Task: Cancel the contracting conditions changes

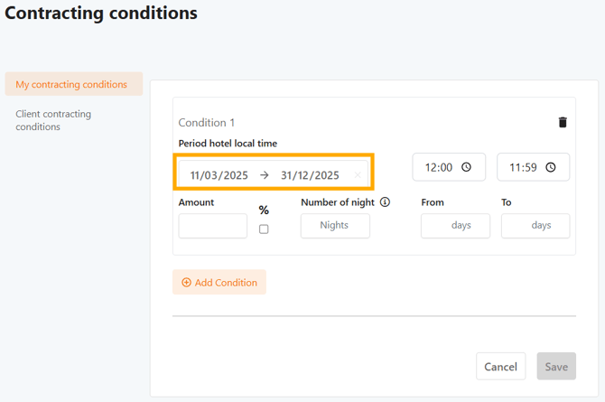Action: coord(500,366)
